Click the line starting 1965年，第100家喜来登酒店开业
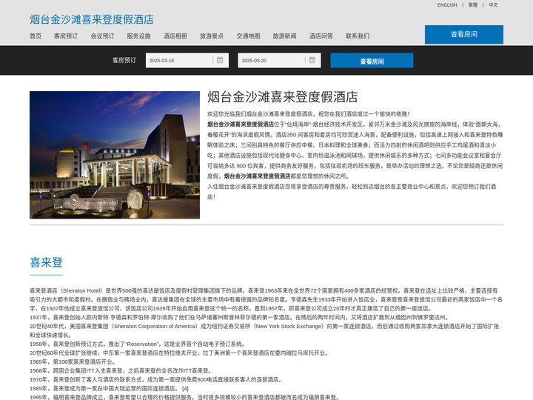 pos(73,361)
